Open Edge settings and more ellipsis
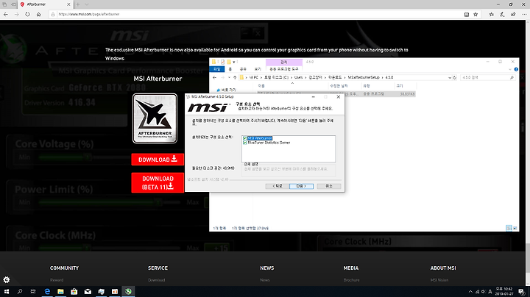This screenshot has width=530, height=297. coord(524,14)
